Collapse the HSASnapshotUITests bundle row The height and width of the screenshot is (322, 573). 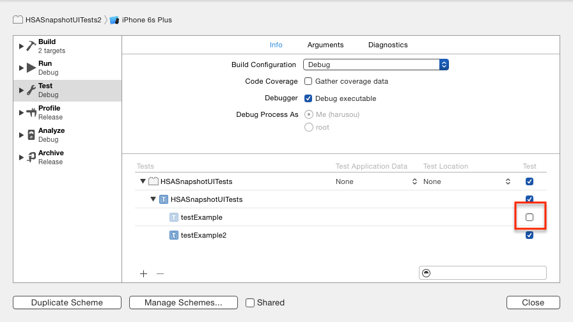[x=143, y=181]
